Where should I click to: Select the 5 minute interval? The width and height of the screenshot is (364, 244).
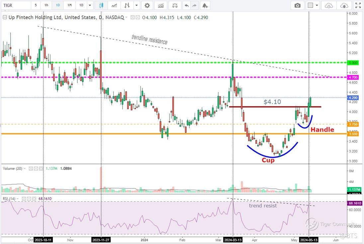tap(36, 5)
